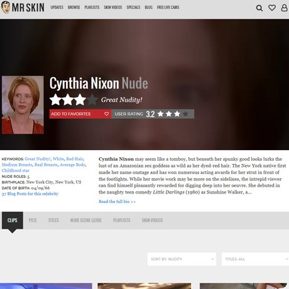
Task: Click the Cynthia Nixon page heading
Action: point(84,83)
